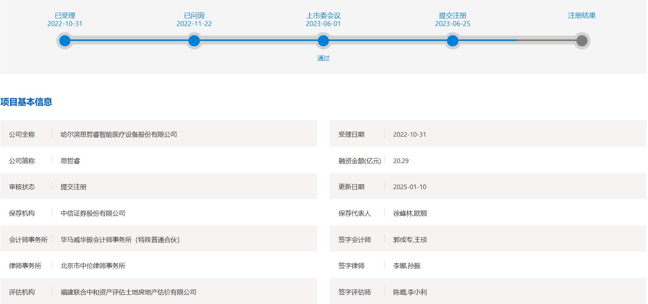Click the 项目基本信息 section heading

(26, 102)
